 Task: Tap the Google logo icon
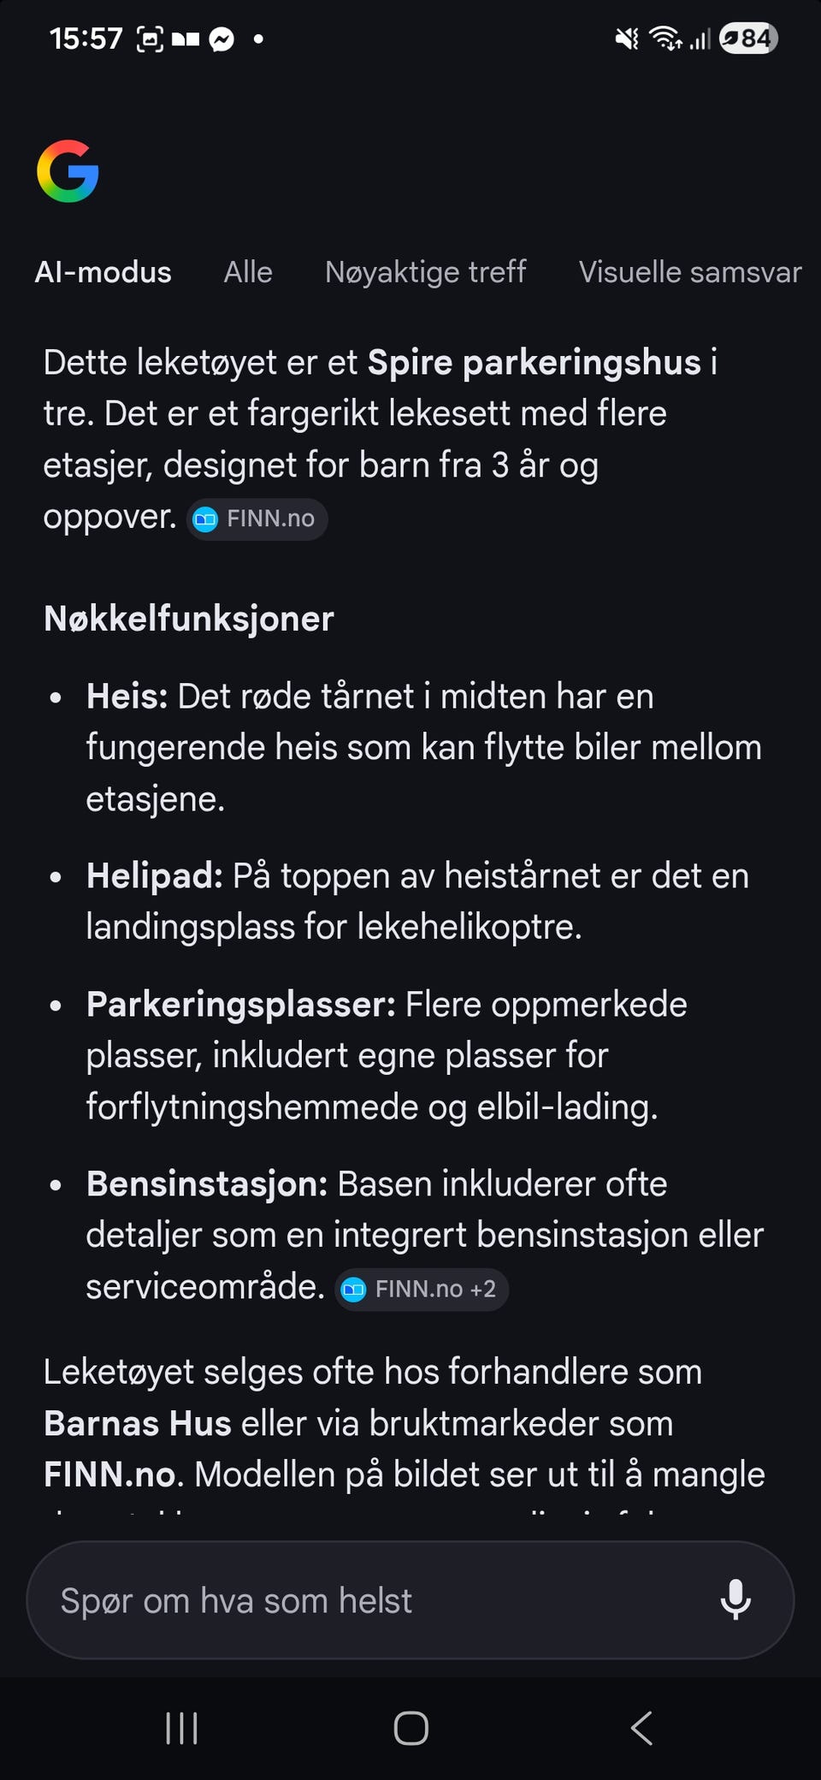(x=68, y=171)
